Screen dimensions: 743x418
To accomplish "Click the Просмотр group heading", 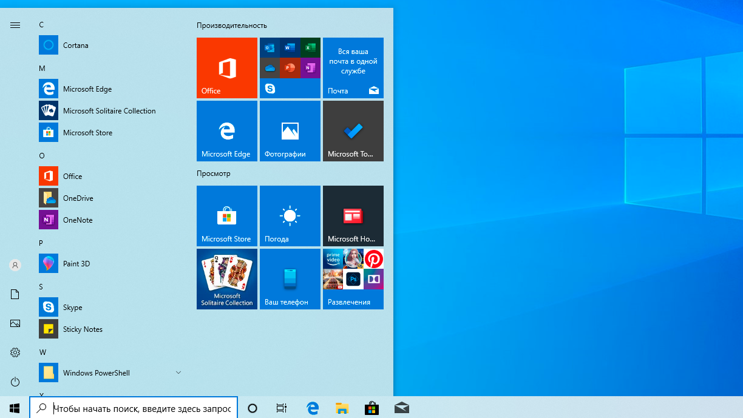I will click(214, 174).
